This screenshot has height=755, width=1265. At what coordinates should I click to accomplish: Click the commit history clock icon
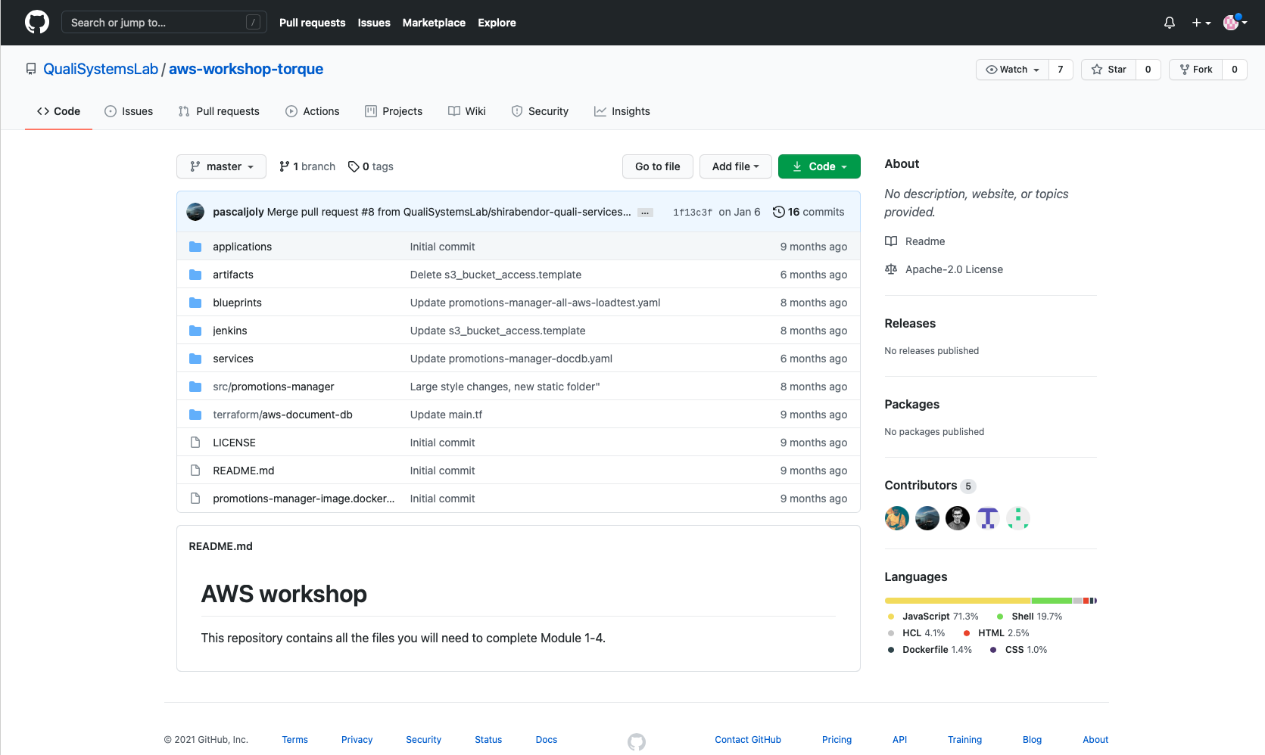pyautogui.click(x=778, y=212)
